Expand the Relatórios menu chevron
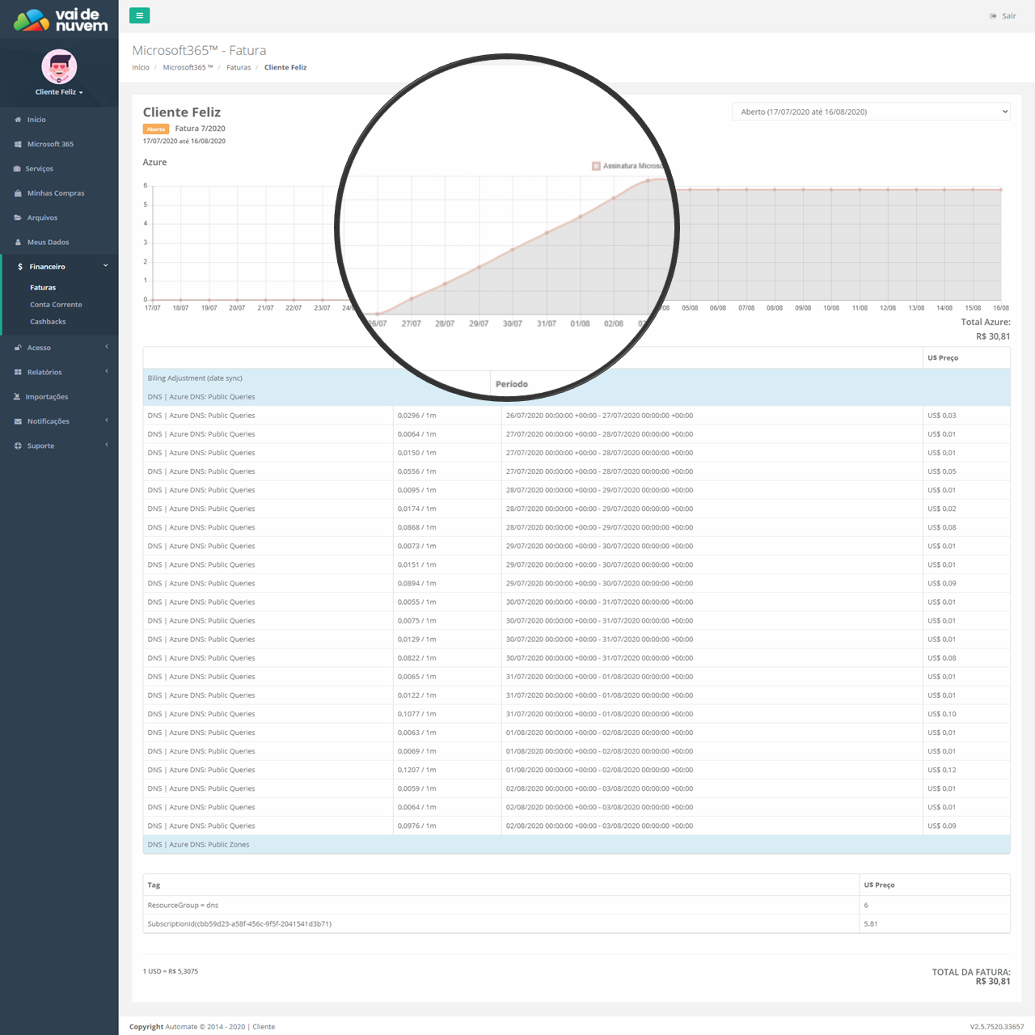Image resolution: width=1035 pixels, height=1035 pixels. pyautogui.click(x=106, y=371)
